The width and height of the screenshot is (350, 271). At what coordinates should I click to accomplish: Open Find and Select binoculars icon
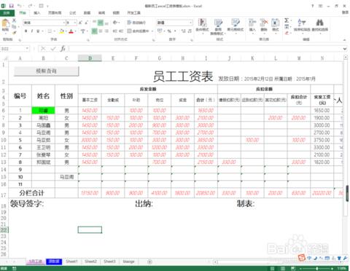319,25
